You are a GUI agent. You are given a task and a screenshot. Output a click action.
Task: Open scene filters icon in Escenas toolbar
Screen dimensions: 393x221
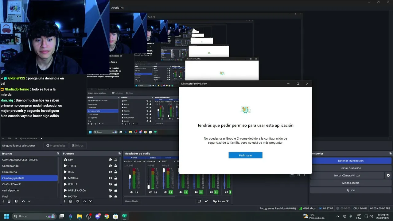pos(16,201)
